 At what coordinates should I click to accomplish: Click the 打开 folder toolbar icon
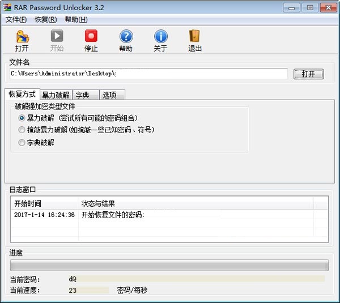click(22, 36)
